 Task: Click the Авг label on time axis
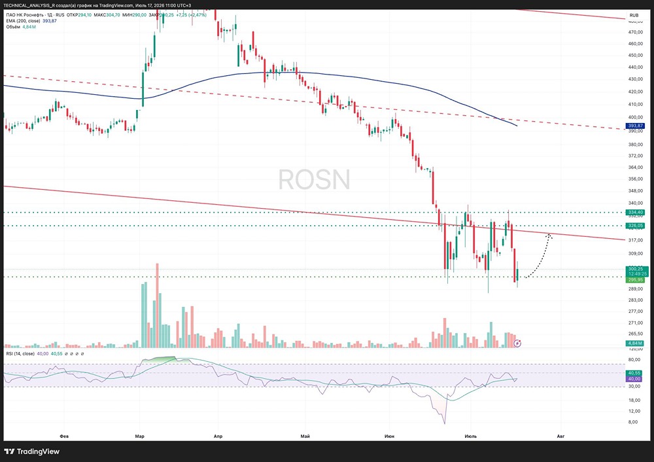coord(560,436)
